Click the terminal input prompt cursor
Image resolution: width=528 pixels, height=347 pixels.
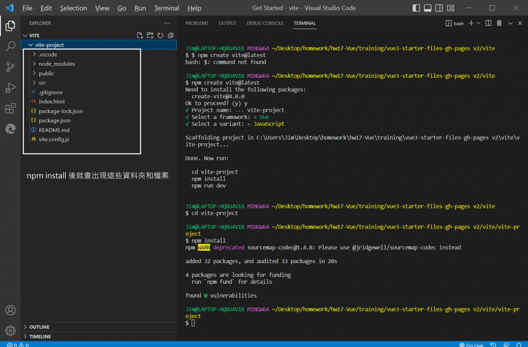[x=193, y=323]
